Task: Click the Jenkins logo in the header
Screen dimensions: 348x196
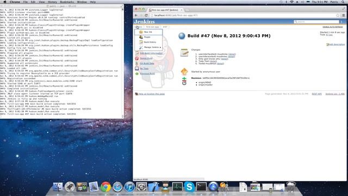Action: point(145,22)
